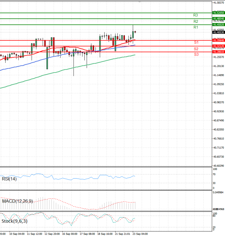This screenshot has height=237, width=225.
Task: Click the 40.65730 price axis value
Action: click(x=219, y=157)
